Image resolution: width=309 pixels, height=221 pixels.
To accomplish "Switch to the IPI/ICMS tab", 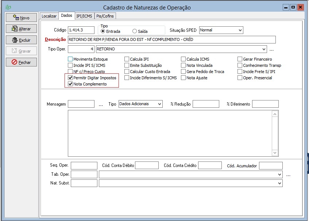I will [84, 16].
